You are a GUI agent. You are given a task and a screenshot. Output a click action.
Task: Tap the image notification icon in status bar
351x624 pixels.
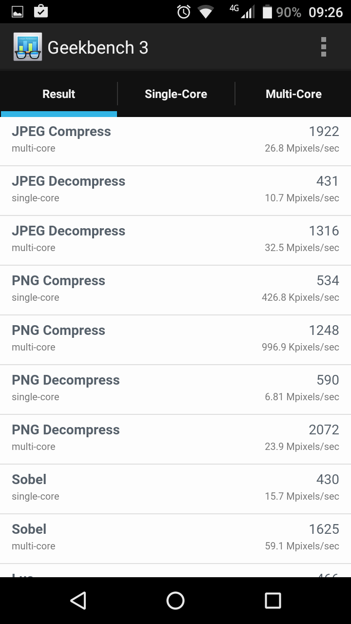18,12
